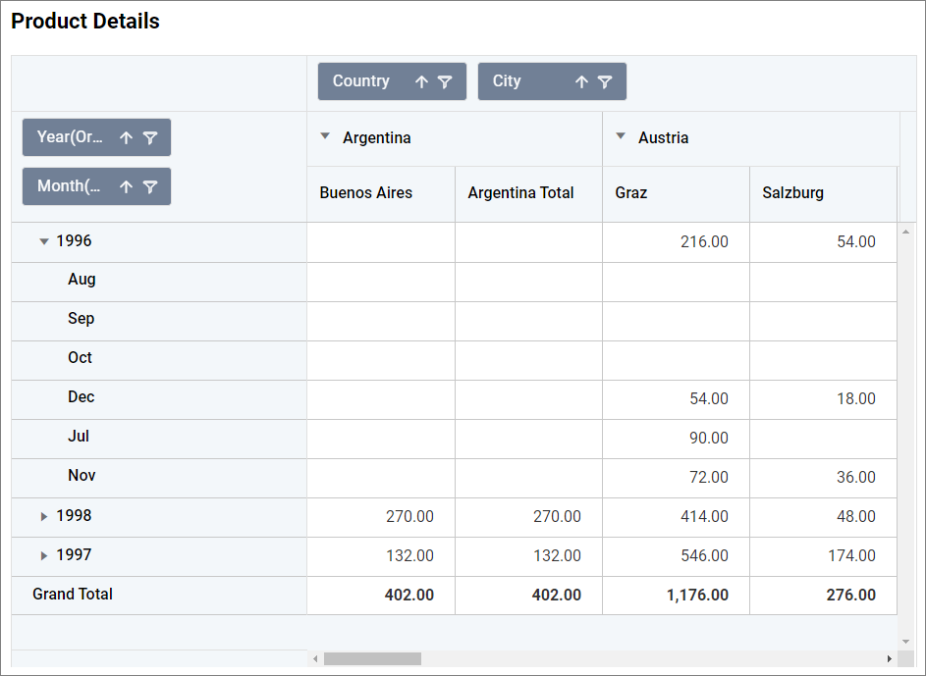
Task: Select the Buenos Aires column header
Action: 366,193
